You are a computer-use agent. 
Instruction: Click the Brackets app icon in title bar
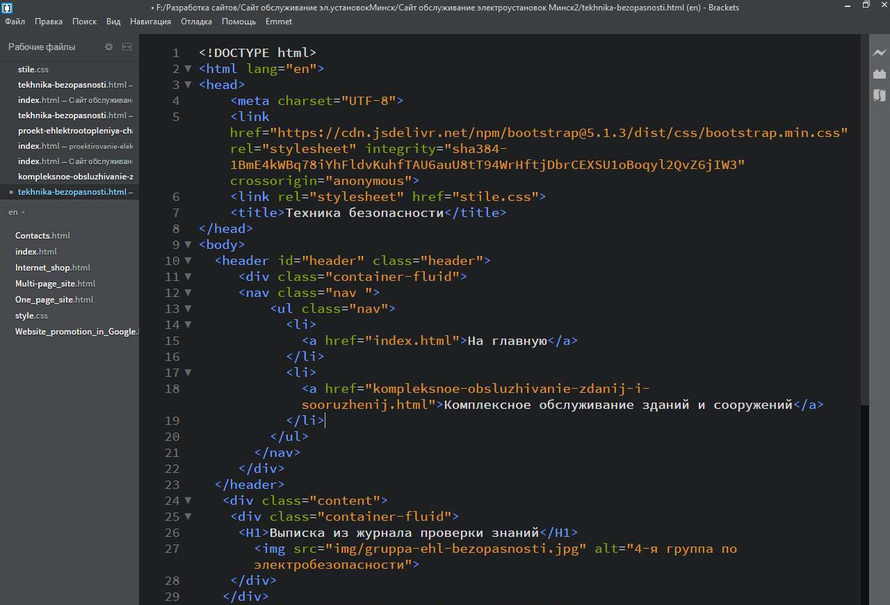[7, 8]
